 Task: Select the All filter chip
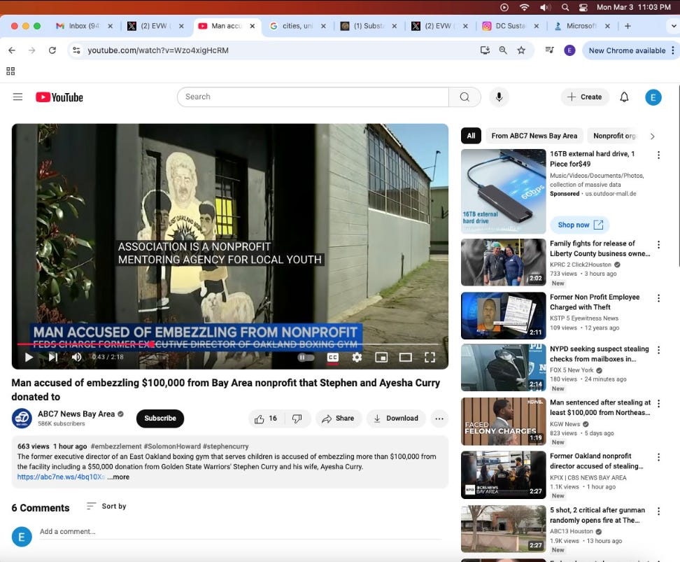pyautogui.click(x=471, y=136)
